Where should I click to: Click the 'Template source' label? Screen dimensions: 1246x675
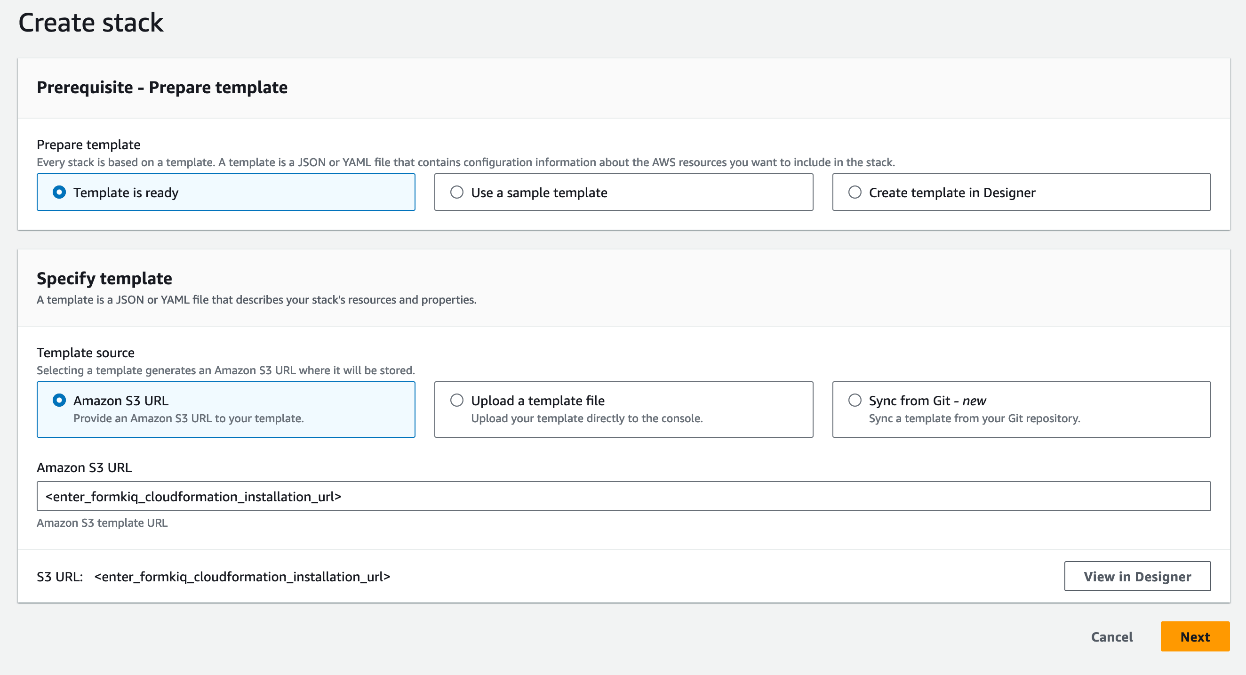click(86, 353)
